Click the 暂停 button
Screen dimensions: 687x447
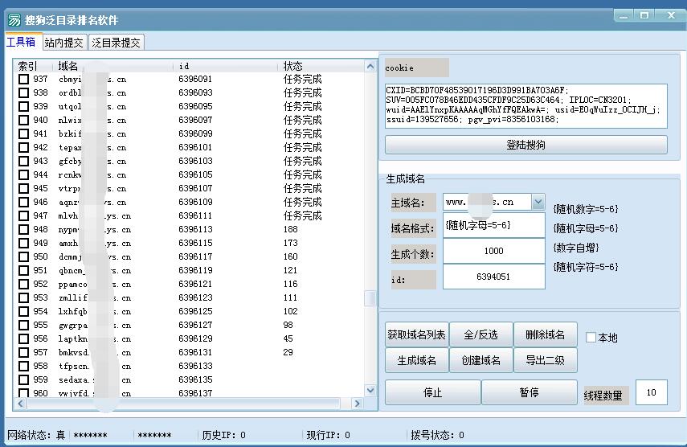530,392
